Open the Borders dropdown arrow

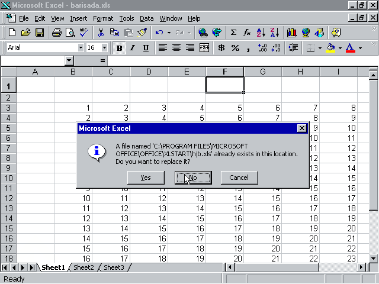click(x=320, y=48)
